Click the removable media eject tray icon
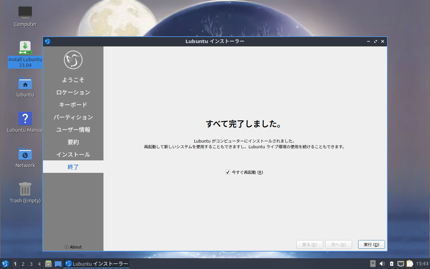The height and width of the screenshot is (269, 430). click(373, 264)
